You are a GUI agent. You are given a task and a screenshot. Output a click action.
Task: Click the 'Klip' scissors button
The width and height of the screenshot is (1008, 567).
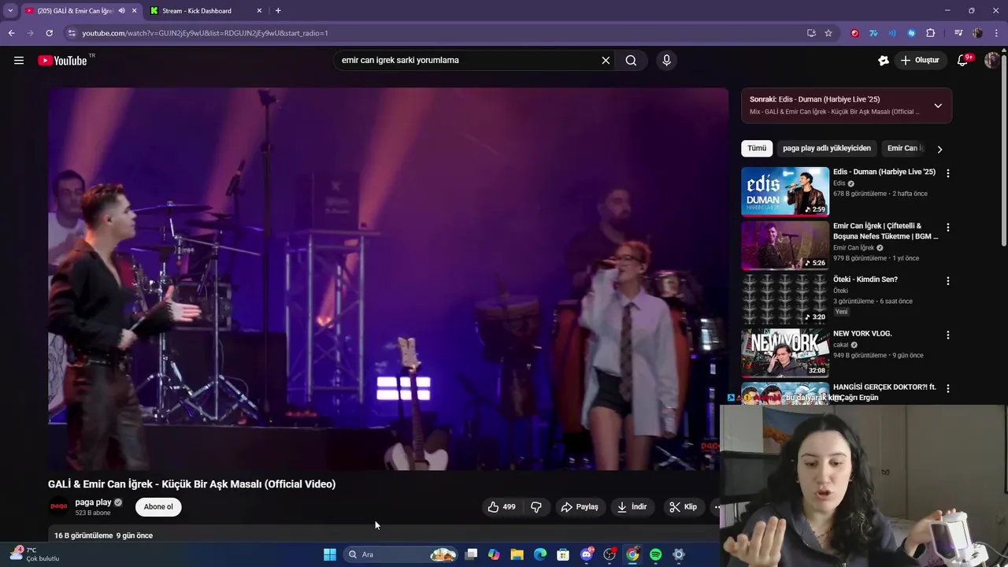pyautogui.click(x=684, y=506)
